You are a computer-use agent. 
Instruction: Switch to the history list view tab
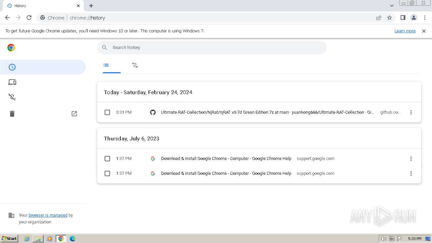click(x=106, y=65)
